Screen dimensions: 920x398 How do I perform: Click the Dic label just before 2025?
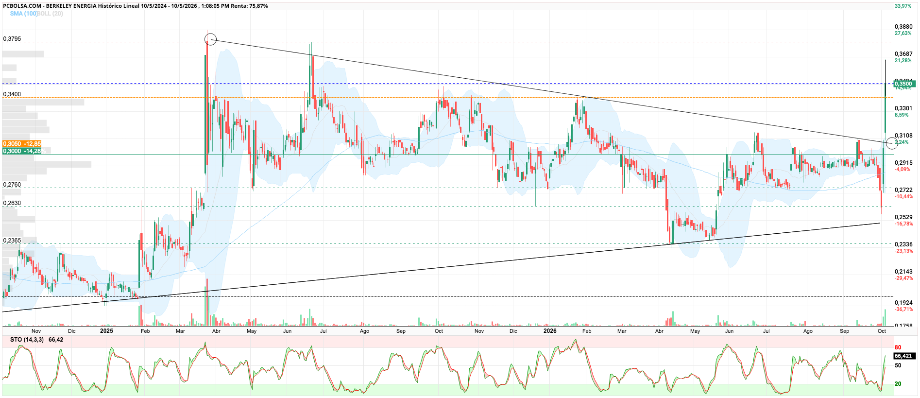coord(72,331)
